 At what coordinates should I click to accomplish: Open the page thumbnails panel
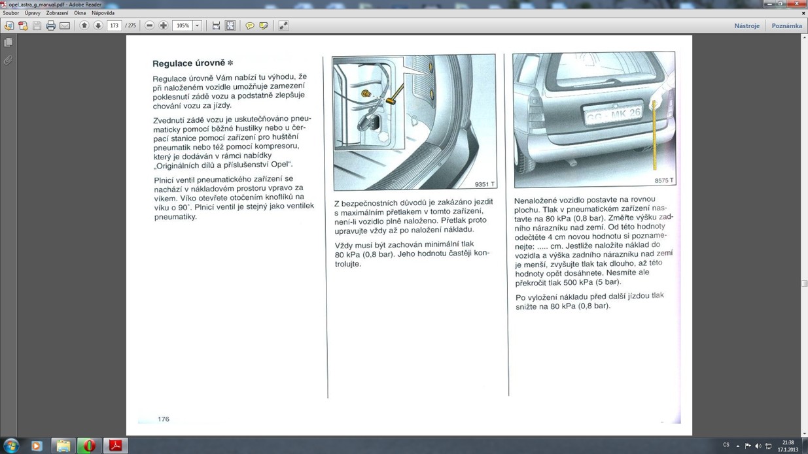coord(8,42)
